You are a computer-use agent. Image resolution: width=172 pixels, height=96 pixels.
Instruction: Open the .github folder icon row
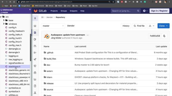click(x=45, y=53)
